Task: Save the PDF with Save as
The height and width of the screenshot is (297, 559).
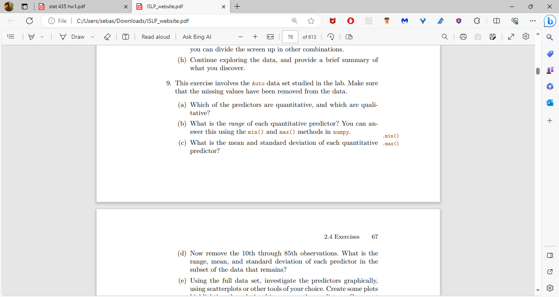Action: pyautogui.click(x=493, y=37)
